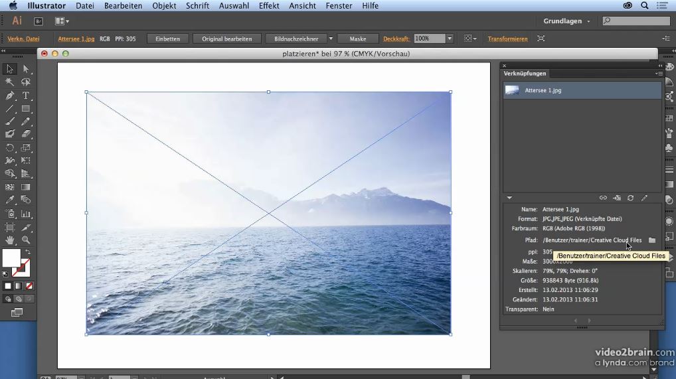The height and width of the screenshot is (379, 676).
Task: Select the Width tool
Action: [9, 161]
